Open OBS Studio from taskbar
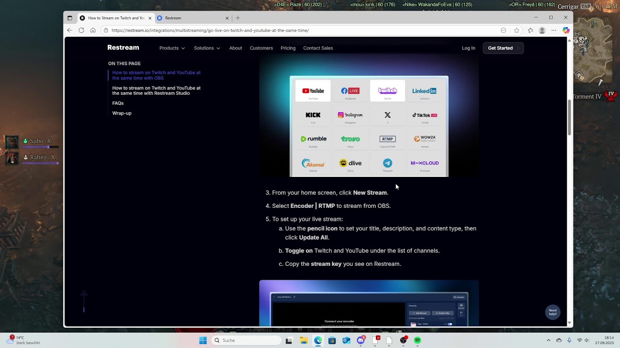Viewport: 620px width, 348px height. tap(403, 340)
